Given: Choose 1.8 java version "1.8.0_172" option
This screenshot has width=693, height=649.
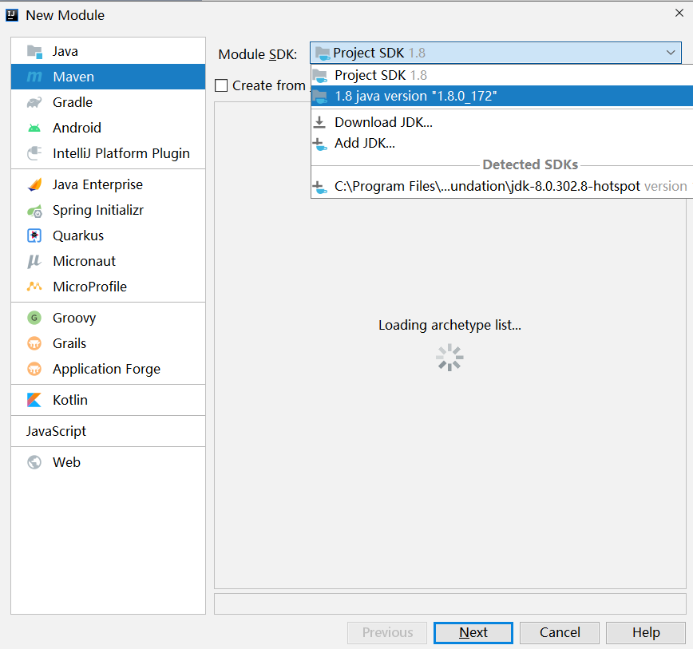Looking at the screenshot, I should tap(501, 96).
